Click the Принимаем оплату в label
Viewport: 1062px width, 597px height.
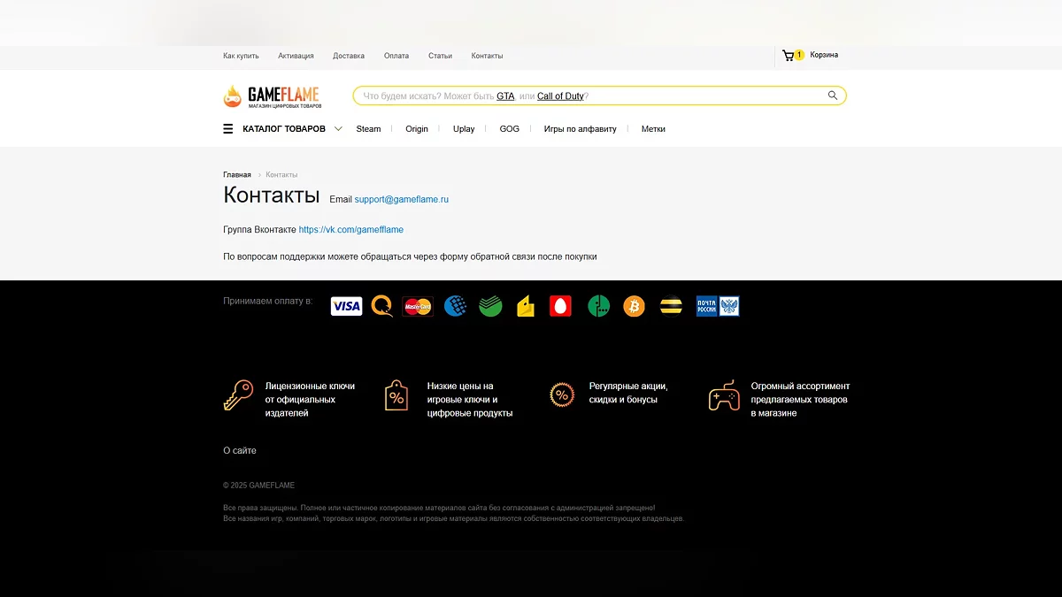(x=268, y=302)
